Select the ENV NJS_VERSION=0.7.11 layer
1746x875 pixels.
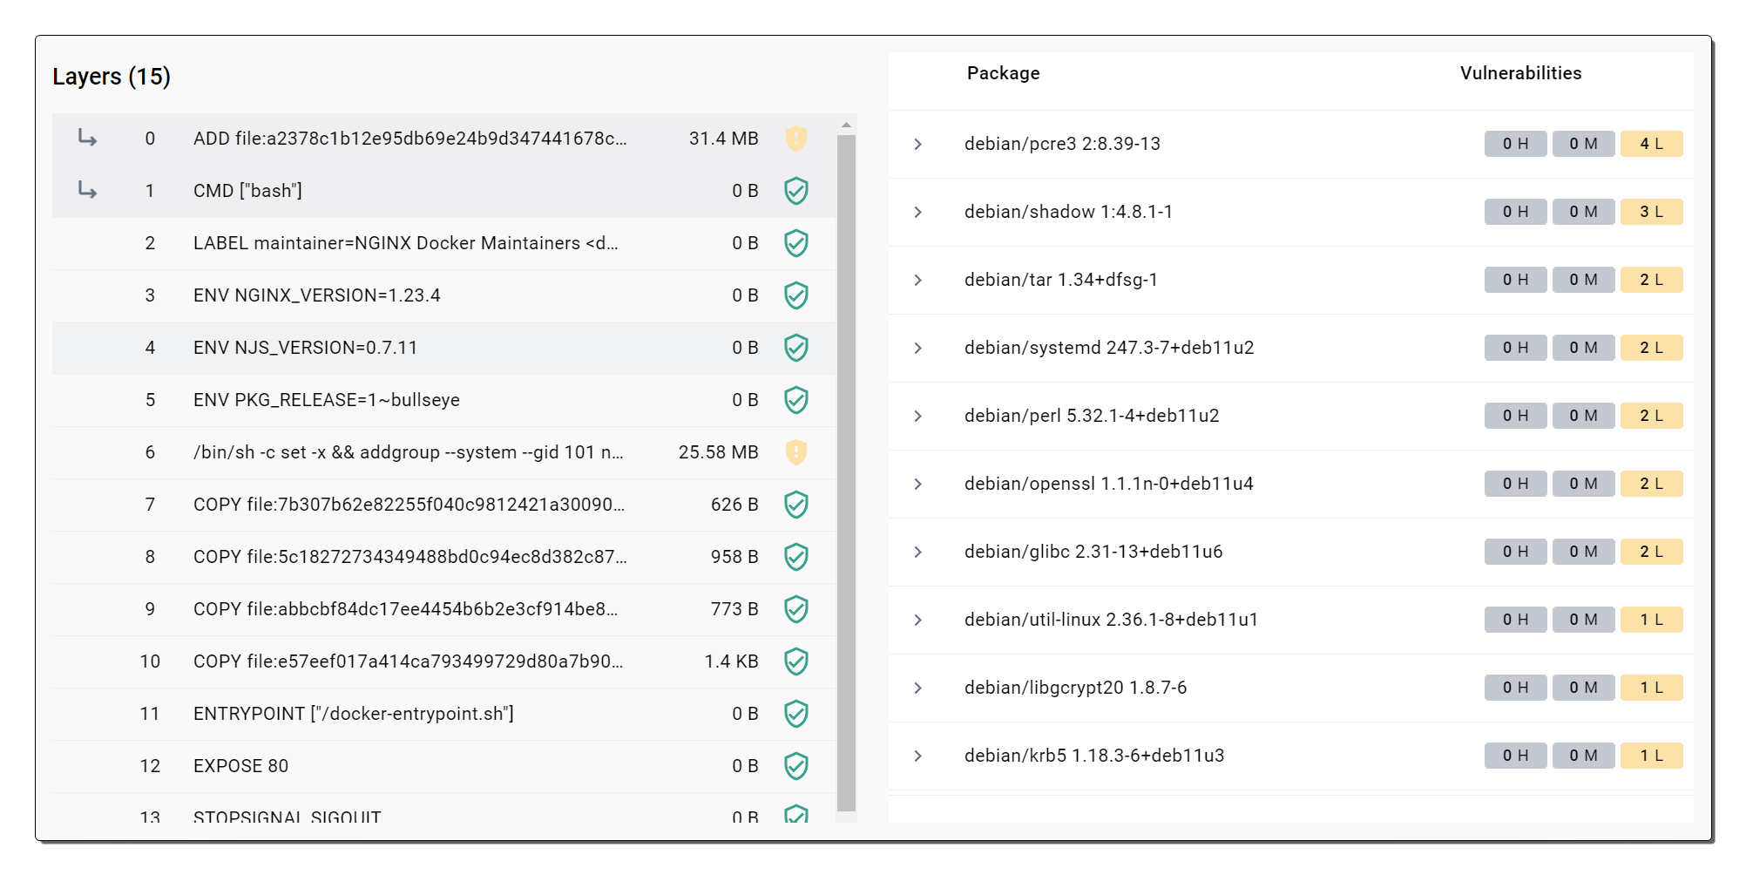[444, 348]
